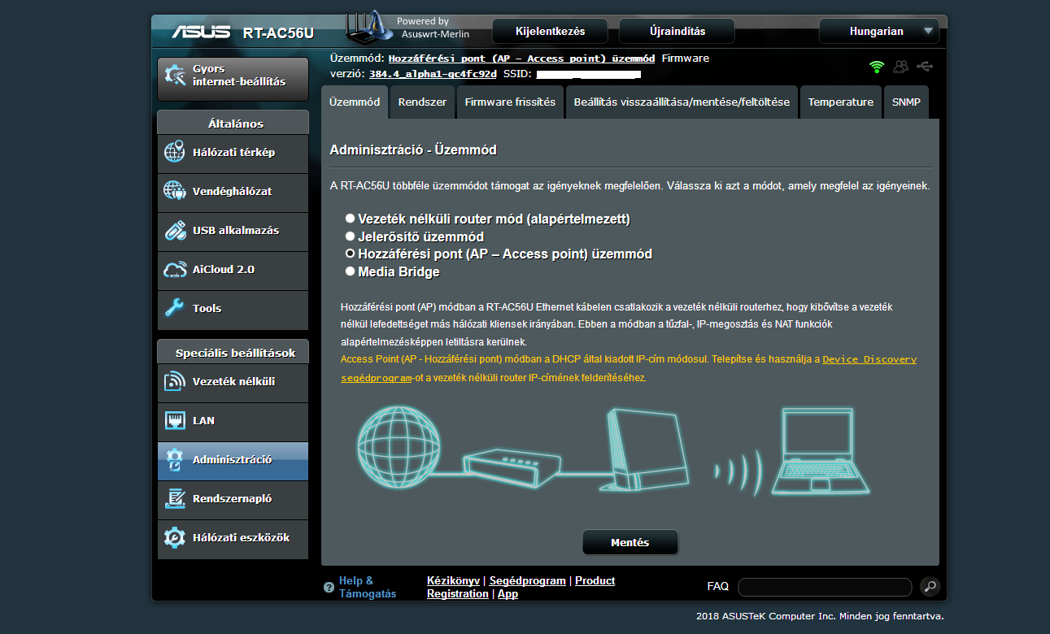
Task: Click the Hozzáférési pont mode link in header
Action: pyautogui.click(x=521, y=59)
